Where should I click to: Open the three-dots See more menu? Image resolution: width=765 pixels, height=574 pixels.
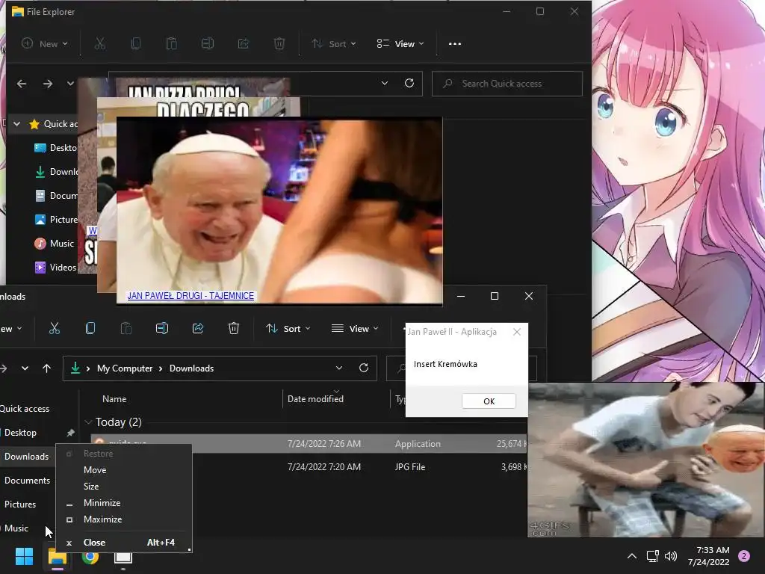coord(455,44)
